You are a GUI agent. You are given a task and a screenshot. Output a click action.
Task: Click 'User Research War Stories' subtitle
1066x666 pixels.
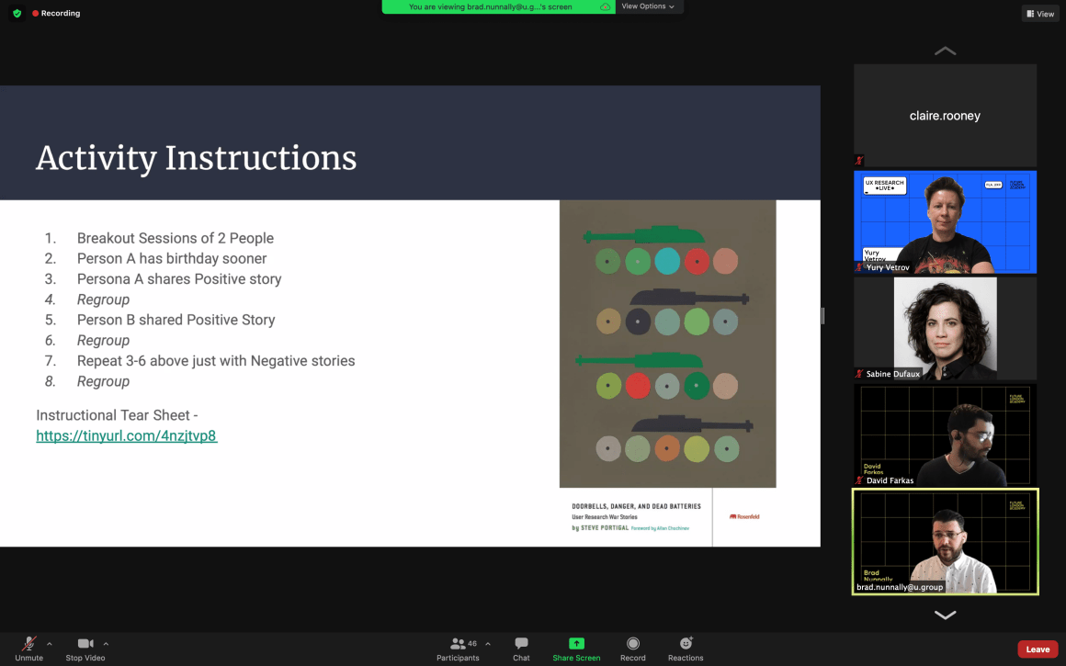point(605,517)
